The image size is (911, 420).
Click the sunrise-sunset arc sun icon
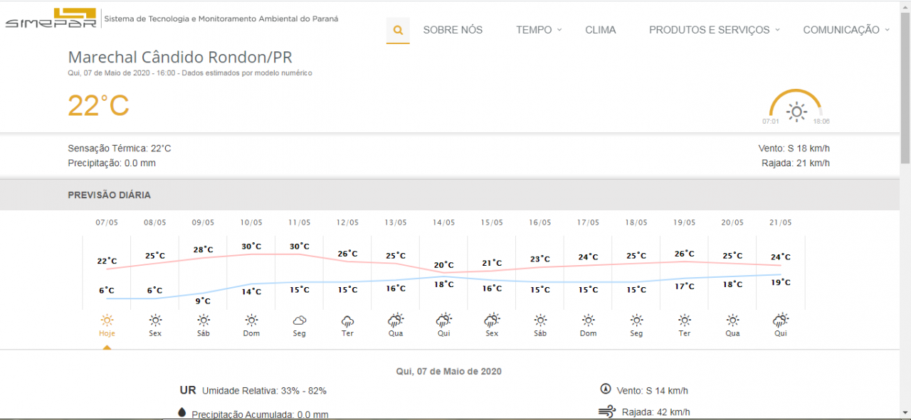[796, 112]
